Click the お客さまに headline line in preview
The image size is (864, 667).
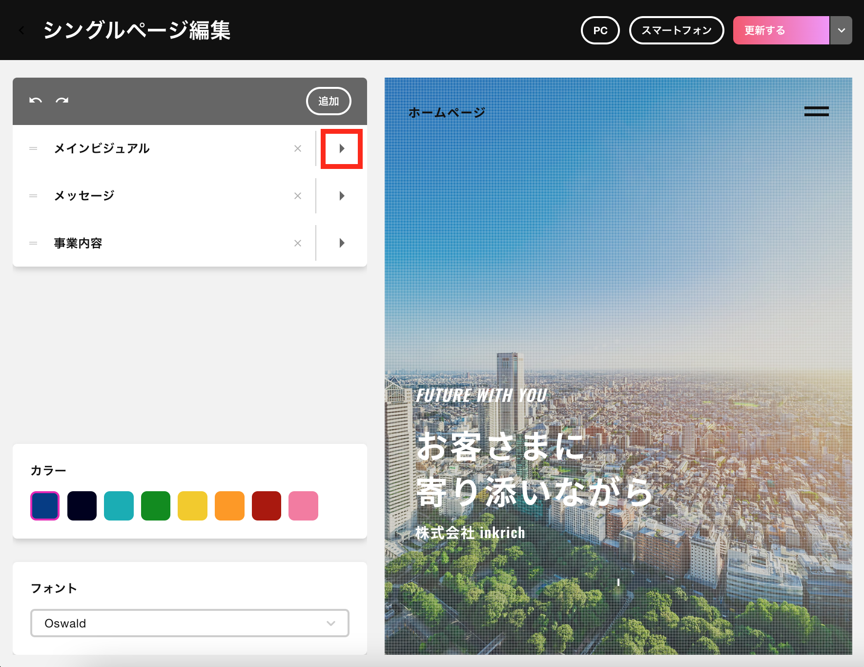[501, 446]
